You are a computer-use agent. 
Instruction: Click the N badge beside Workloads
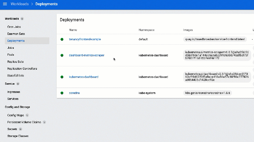point(22,19)
